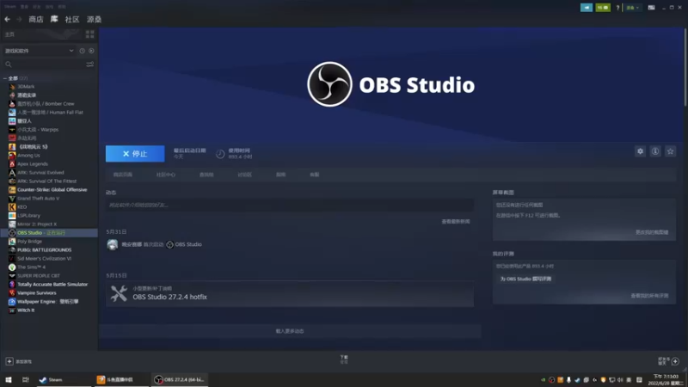Click The Sims 4 game icon
This screenshot has height=387, width=688.
pyautogui.click(x=12, y=267)
